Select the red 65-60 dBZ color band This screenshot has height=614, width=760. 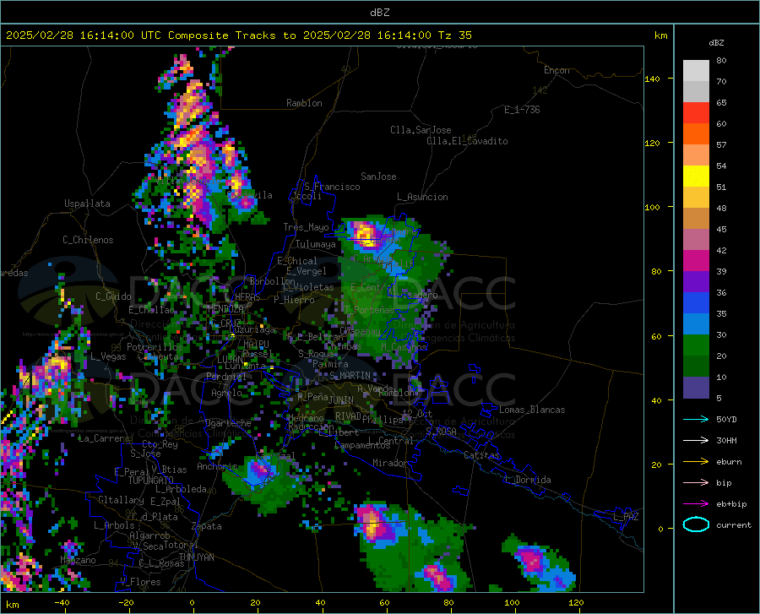click(x=696, y=113)
